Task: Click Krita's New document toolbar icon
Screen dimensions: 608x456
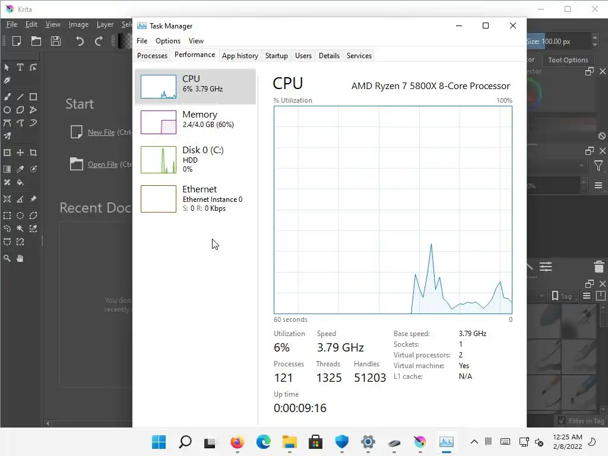Action: [16, 41]
